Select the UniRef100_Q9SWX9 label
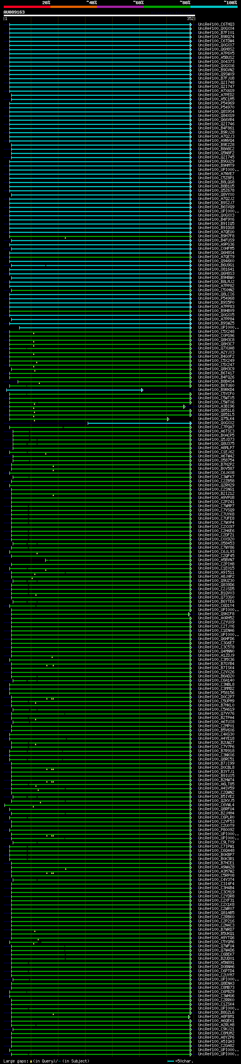241x1064 pixels. [216, 74]
